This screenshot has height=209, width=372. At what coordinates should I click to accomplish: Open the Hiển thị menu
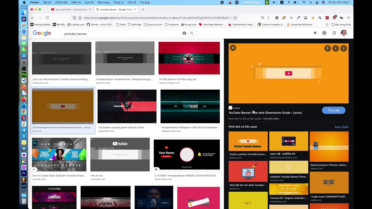(76, 2)
